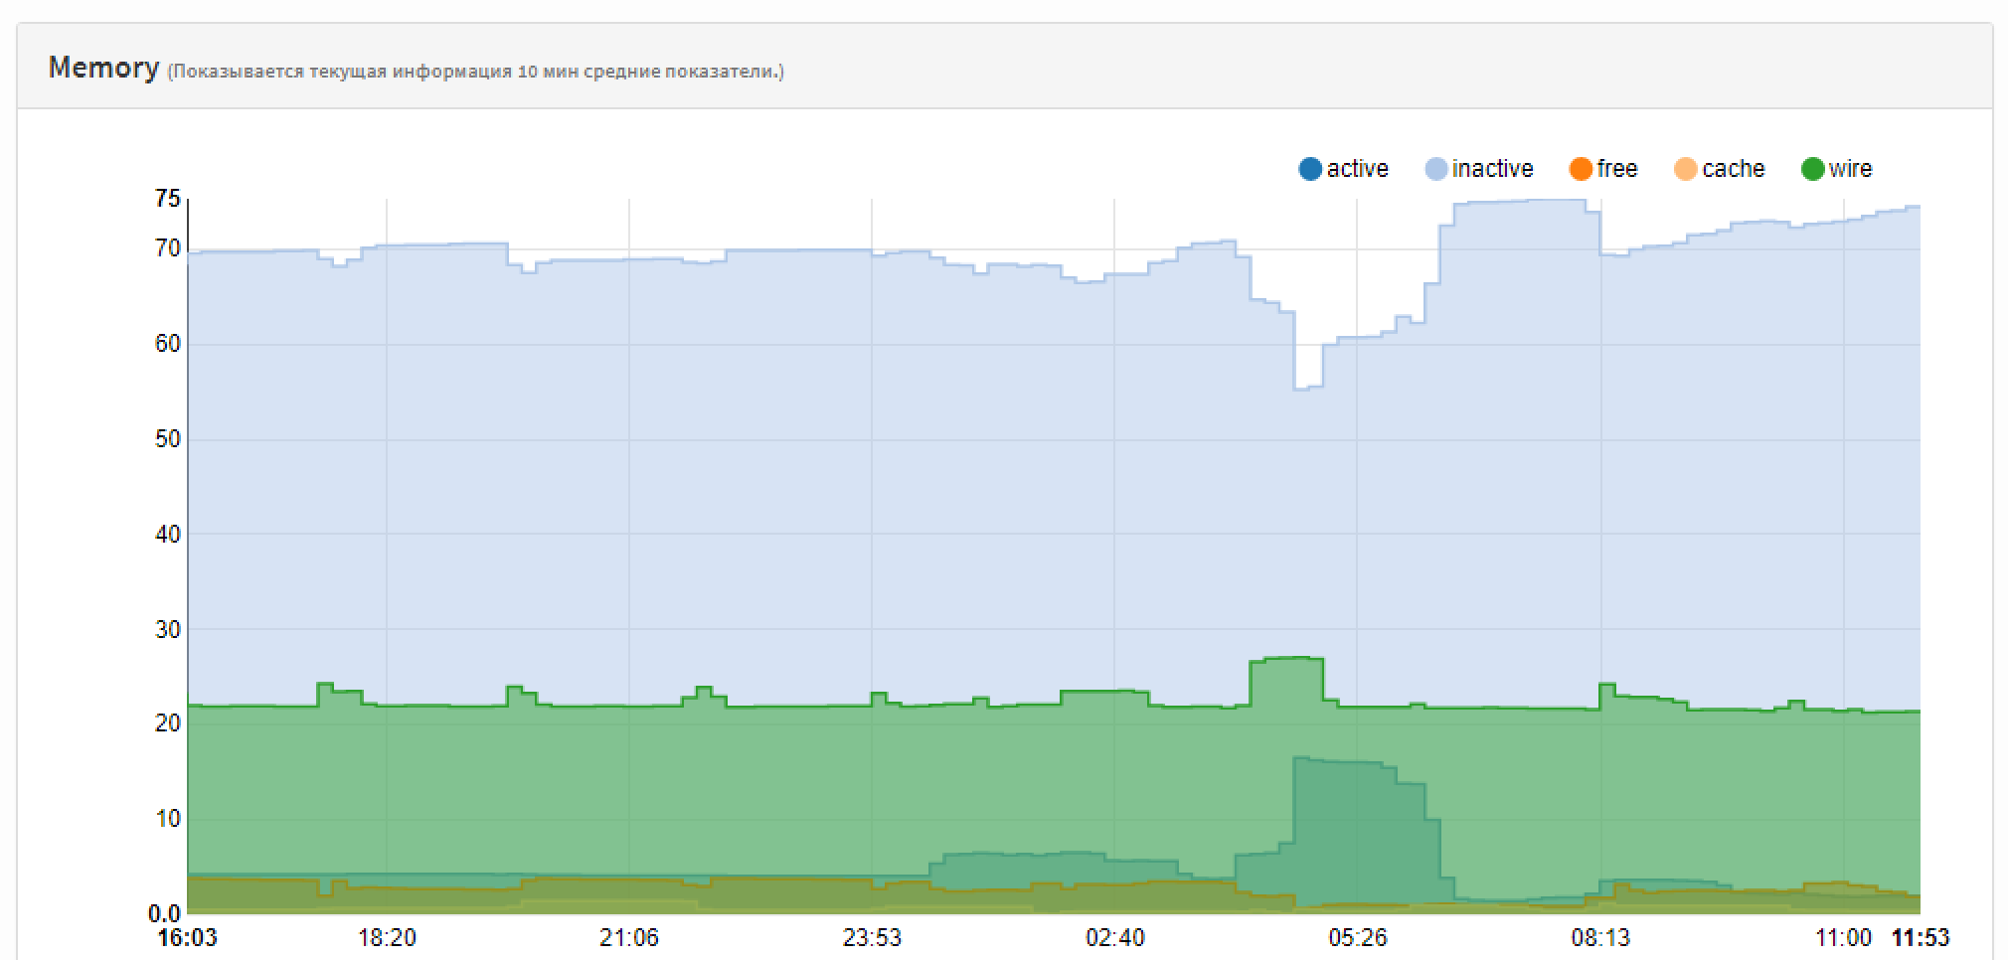Click the 30 y-axis value
The width and height of the screenshot is (2008, 960).
click(168, 629)
